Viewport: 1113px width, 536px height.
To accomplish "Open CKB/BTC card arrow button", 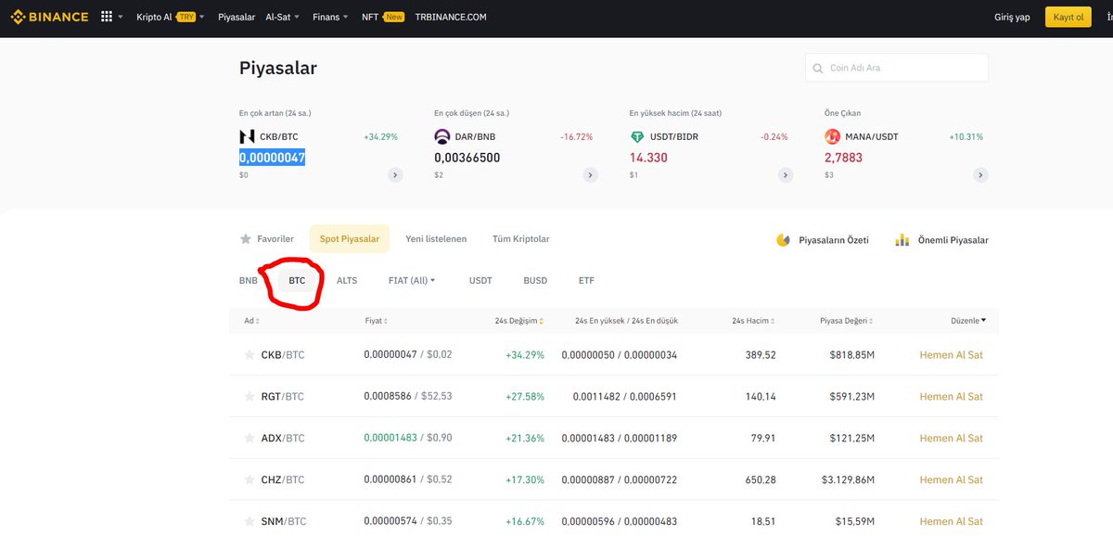I will [x=395, y=174].
